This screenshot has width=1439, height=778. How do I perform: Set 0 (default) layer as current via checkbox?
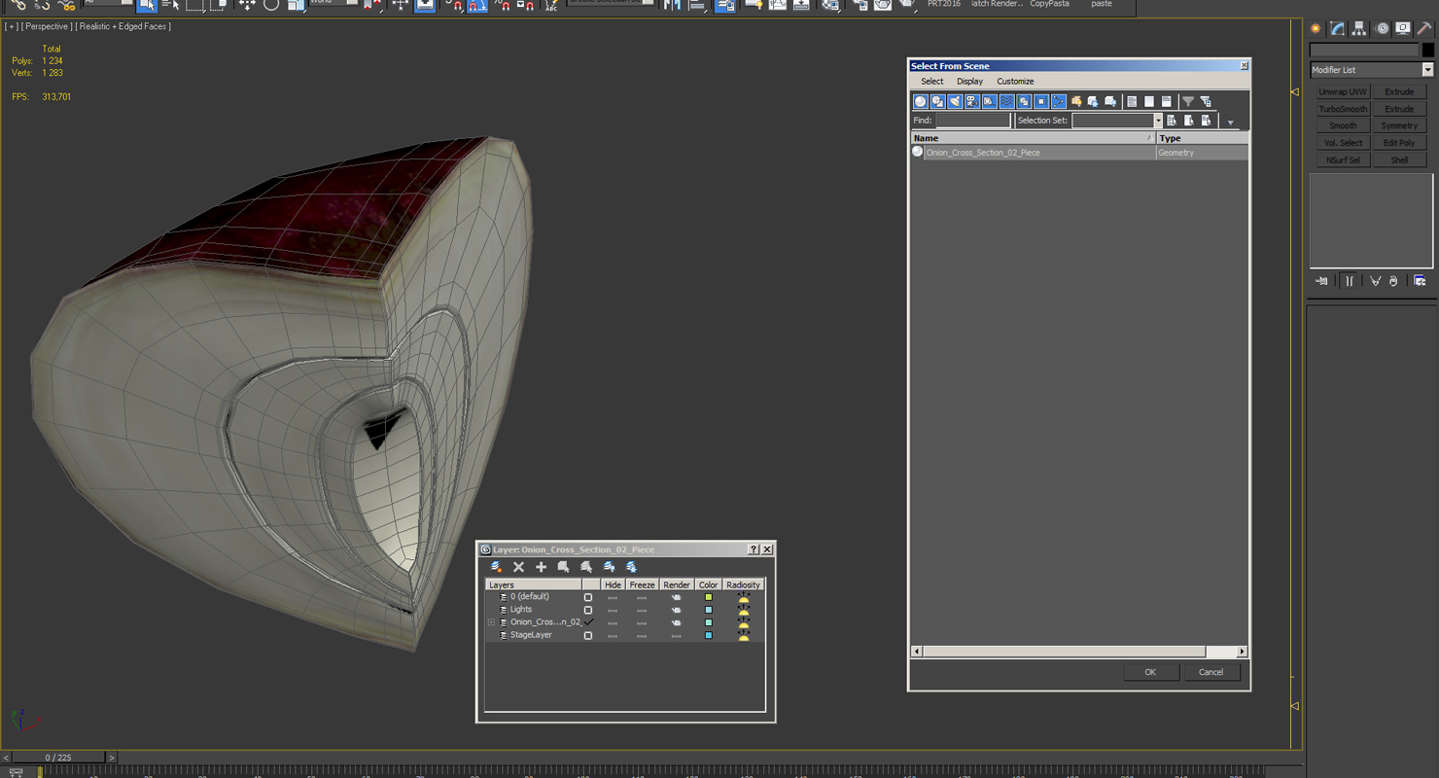point(587,597)
